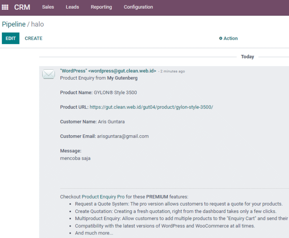Image resolution: width=289 pixels, height=238 pixels.
Task: Click the 'Product URL:' label
Action: [74, 107]
